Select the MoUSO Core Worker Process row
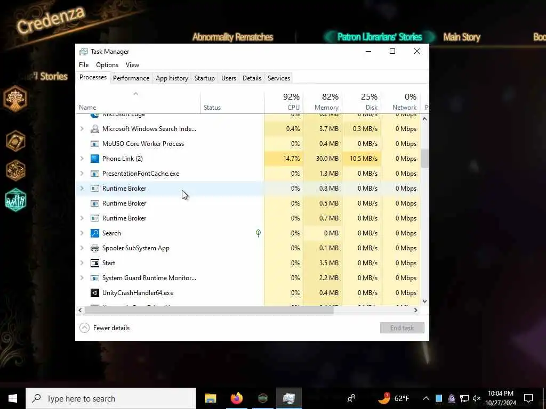Image resolution: width=546 pixels, height=409 pixels. [x=247, y=144]
